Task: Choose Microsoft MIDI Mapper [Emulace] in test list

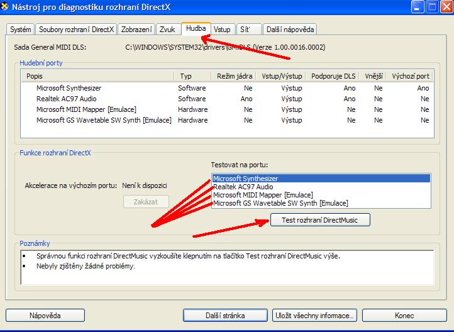Action: point(262,195)
